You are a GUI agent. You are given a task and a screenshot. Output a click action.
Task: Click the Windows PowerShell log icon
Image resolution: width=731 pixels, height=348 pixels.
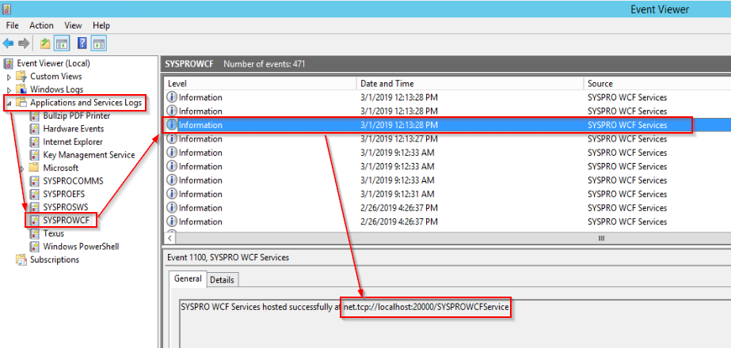[x=35, y=247]
